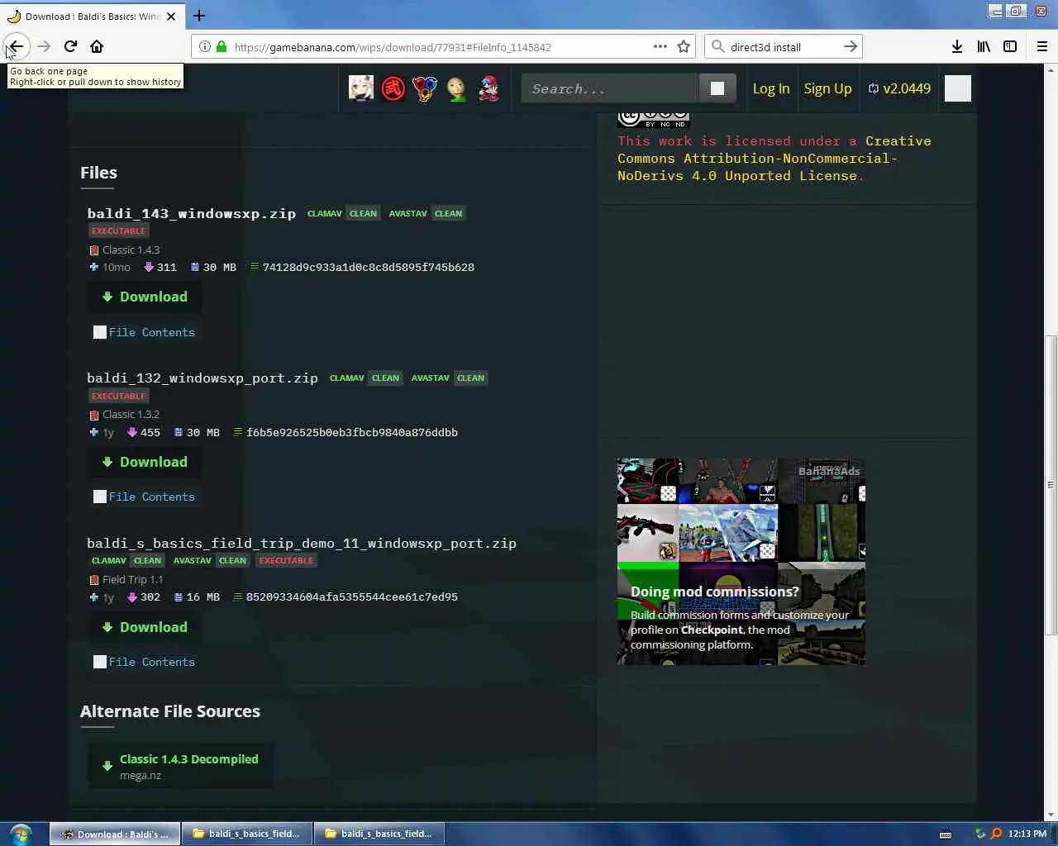
Task: Open second baldi_s_basics_field folder in taskbar
Action: tap(379, 834)
